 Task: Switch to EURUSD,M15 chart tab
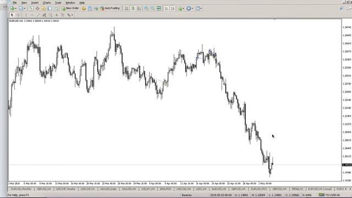click(x=259, y=189)
